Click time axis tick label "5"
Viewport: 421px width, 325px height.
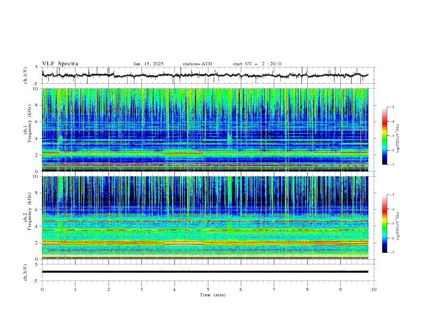(x=208, y=289)
